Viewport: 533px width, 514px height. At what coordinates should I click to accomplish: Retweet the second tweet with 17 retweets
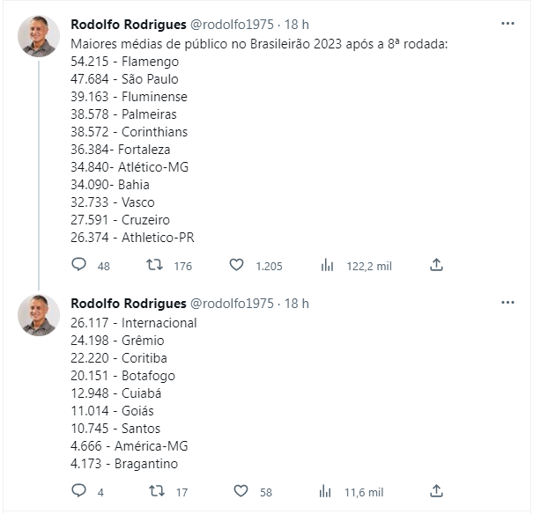[157, 491]
